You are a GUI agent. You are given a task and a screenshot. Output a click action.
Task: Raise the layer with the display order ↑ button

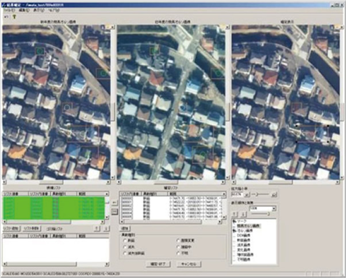[234, 214]
